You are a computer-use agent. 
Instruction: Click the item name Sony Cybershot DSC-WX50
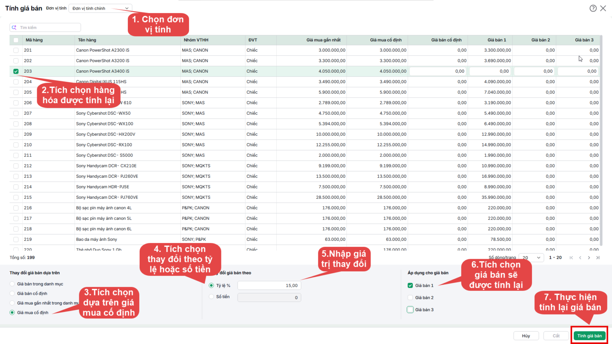pyautogui.click(x=103, y=113)
